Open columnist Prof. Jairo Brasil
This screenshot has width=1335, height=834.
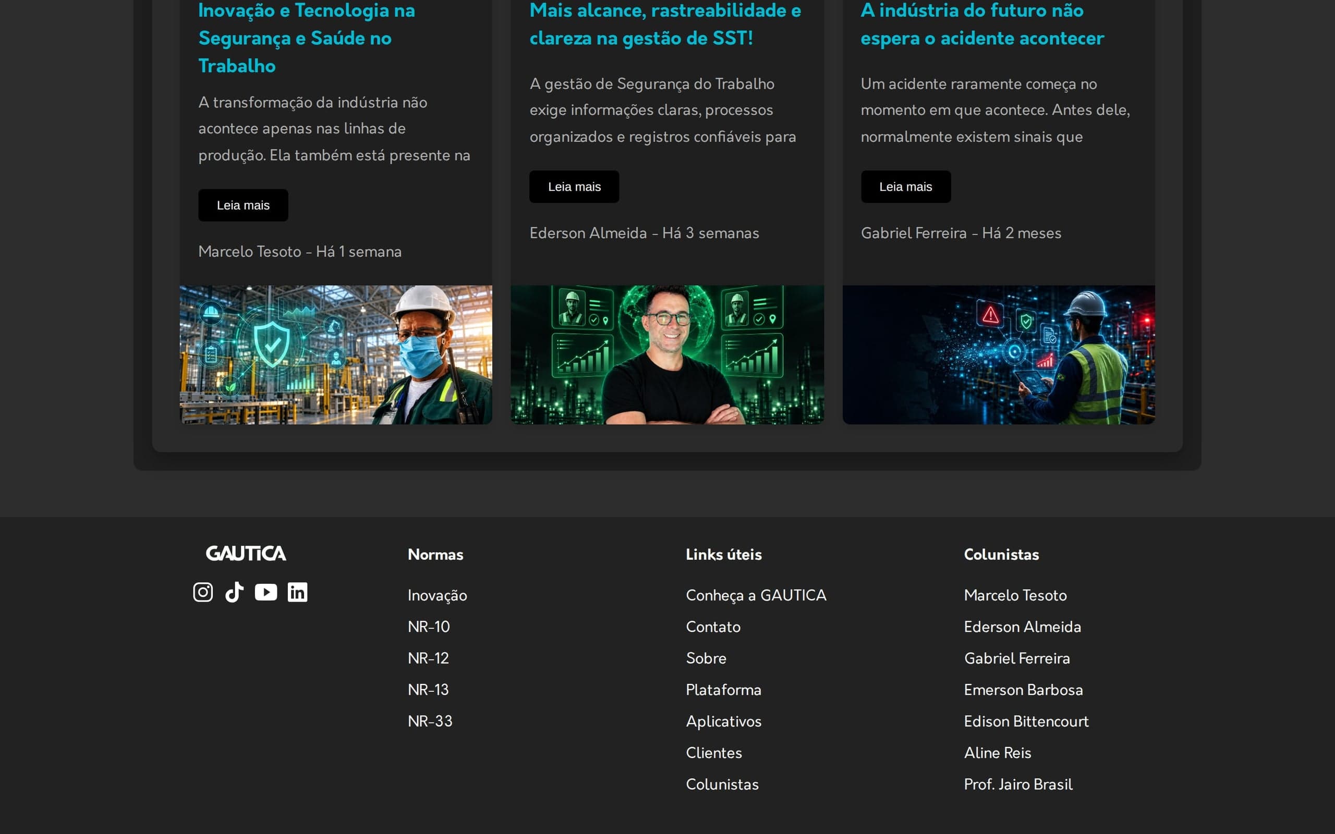(1018, 784)
